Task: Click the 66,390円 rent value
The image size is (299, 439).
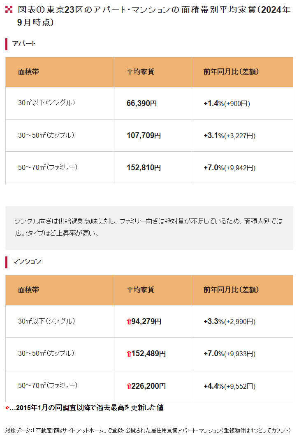Action: pos(141,103)
